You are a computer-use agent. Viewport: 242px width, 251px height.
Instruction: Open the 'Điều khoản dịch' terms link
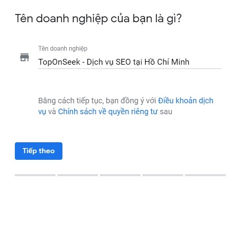click(186, 101)
